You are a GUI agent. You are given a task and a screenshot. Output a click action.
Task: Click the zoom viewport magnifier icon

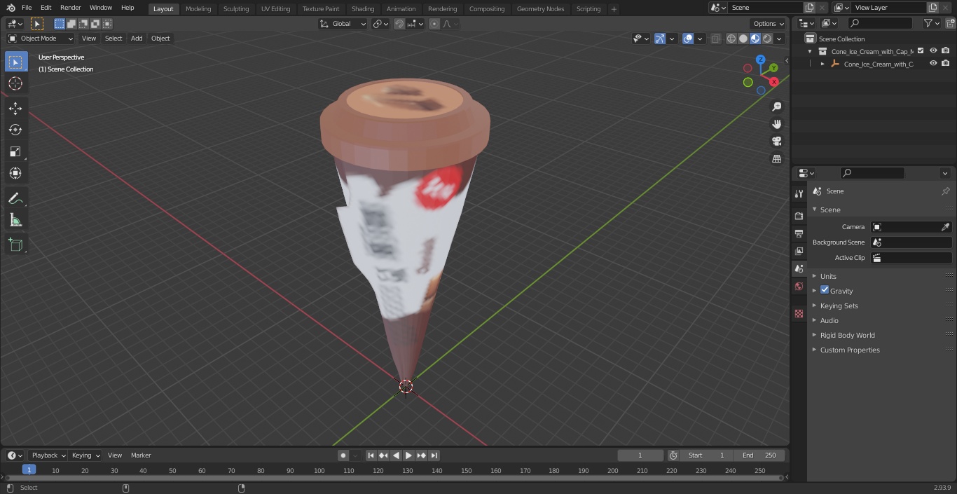[776, 107]
